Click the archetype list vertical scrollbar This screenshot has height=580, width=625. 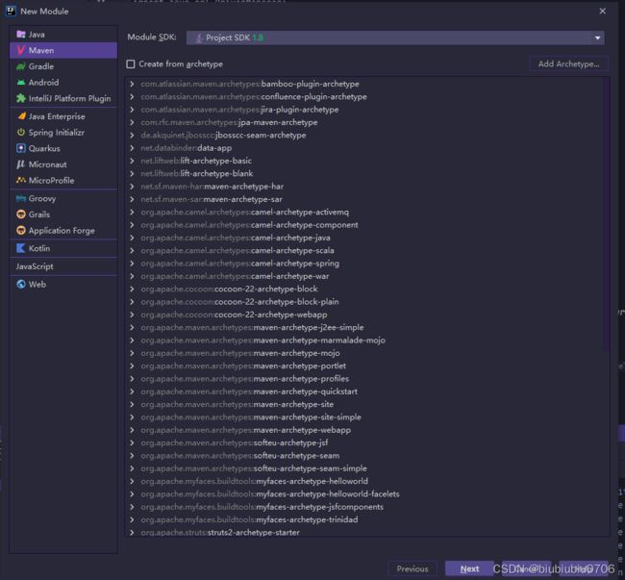[x=608, y=215]
